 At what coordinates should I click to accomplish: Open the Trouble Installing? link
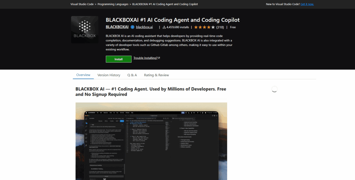(x=145, y=58)
